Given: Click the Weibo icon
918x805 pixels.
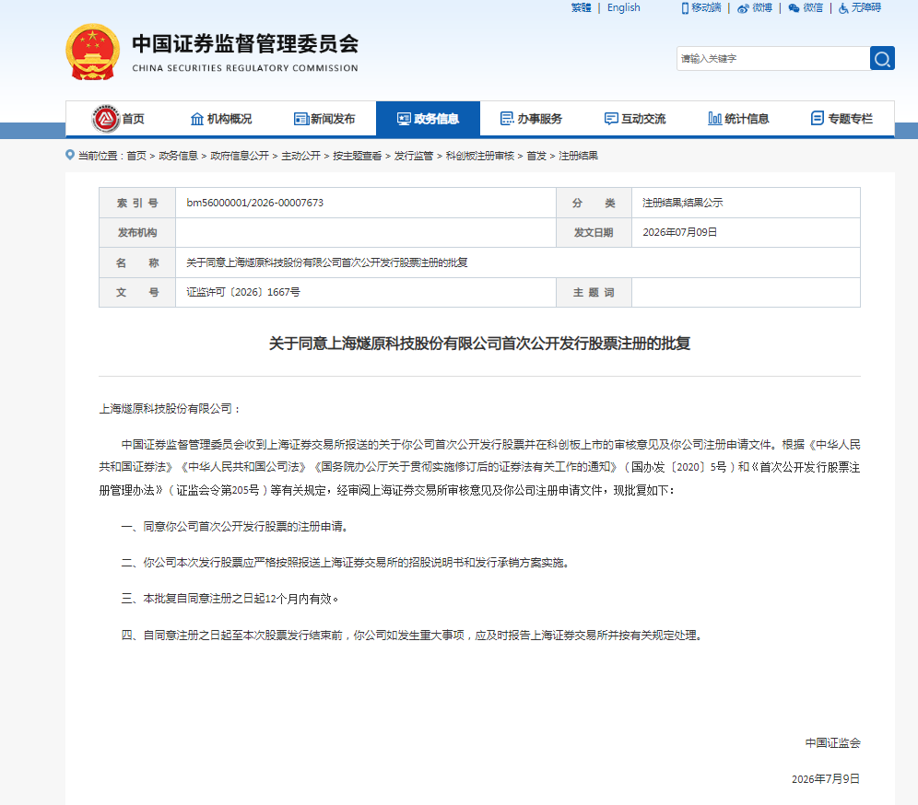Looking at the screenshot, I should pos(743,8).
